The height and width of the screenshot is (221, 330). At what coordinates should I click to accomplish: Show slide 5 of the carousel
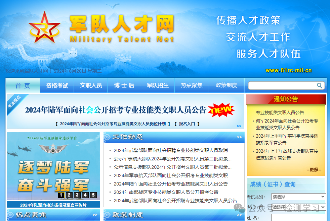[93, 195]
